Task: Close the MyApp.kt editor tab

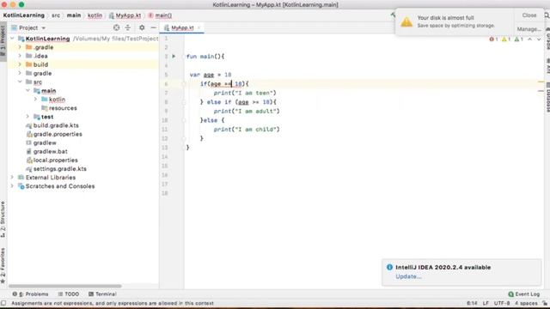Action: coord(199,27)
